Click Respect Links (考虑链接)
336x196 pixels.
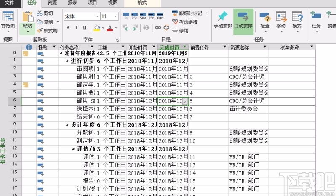coord(185,21)
